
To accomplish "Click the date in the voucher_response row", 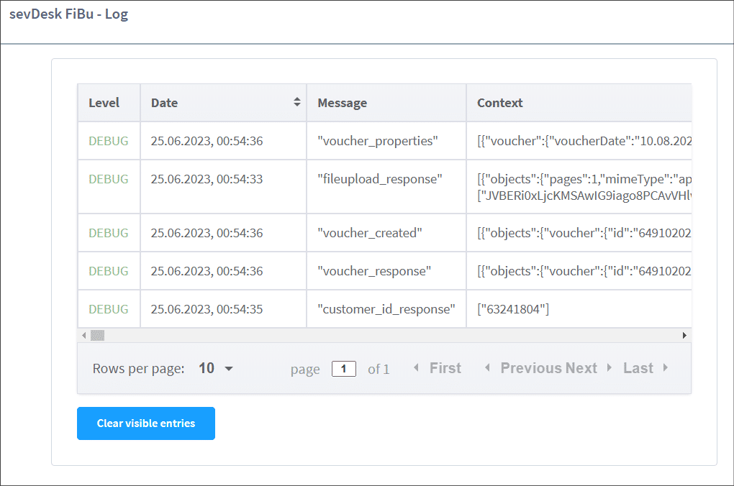I will point(207,271).
